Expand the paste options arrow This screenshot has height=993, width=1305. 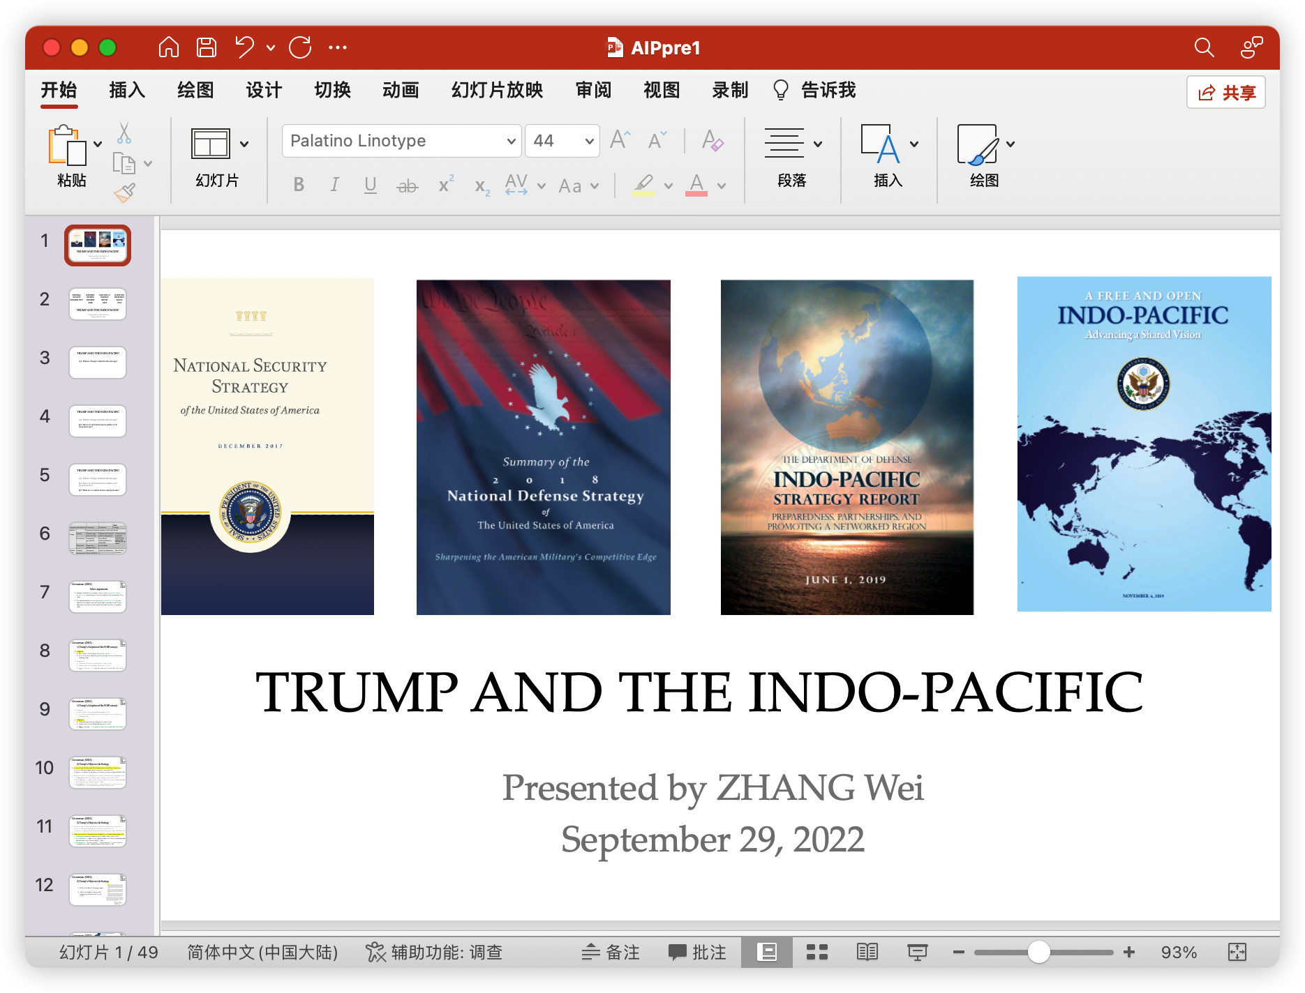98,144
